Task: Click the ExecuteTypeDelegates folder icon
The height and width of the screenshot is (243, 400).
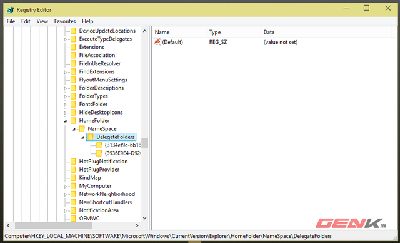Action: click(74, 39)
